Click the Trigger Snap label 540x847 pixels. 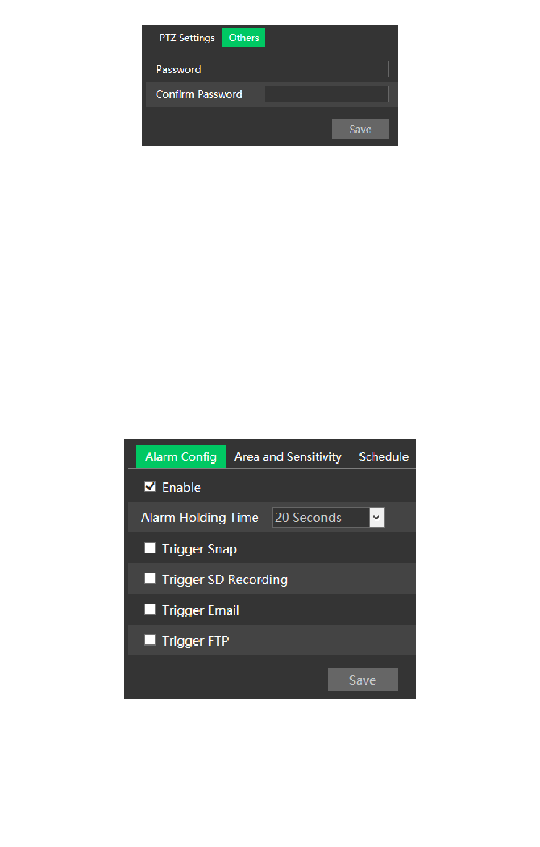coord(199,549)
